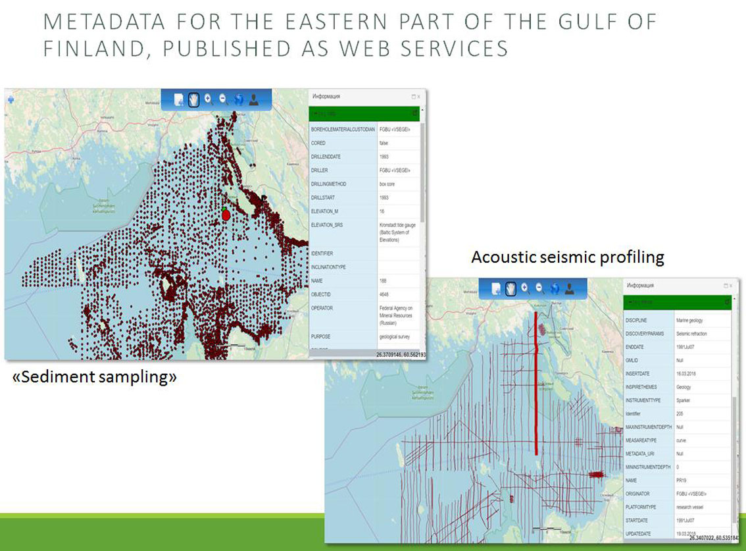The image size is (746, 551).
Task: Click the INSPIRETHEMES value 'Geology'
Action: coord(684,387)
